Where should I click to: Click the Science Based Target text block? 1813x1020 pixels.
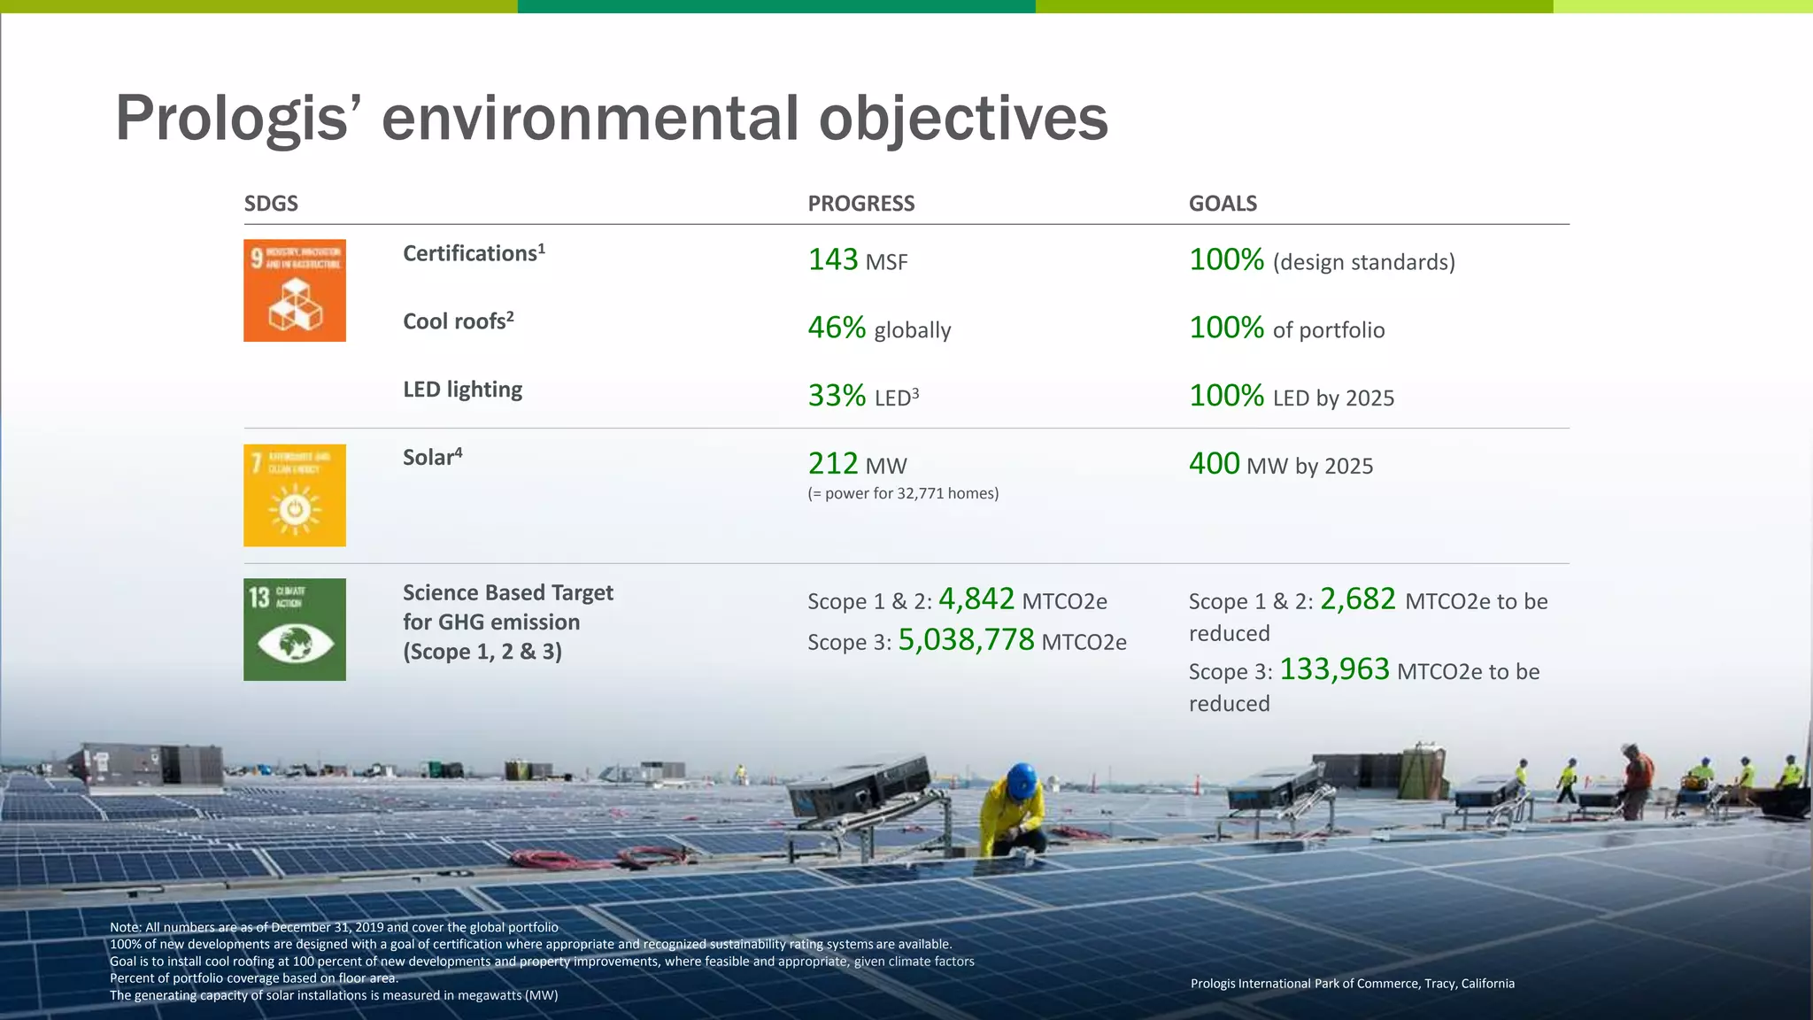pyautogui.click(x=507, y=622)
